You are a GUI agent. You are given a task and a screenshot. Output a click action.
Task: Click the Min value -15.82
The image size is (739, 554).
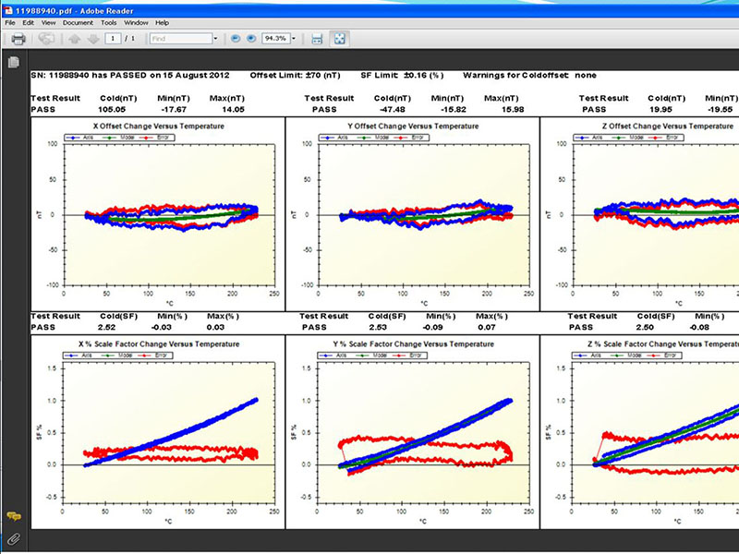click(x=453, y=110)
